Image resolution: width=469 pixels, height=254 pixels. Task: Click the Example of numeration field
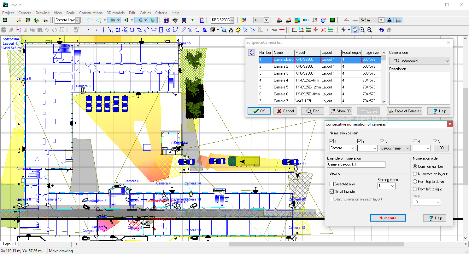click(x=356, y=164)
